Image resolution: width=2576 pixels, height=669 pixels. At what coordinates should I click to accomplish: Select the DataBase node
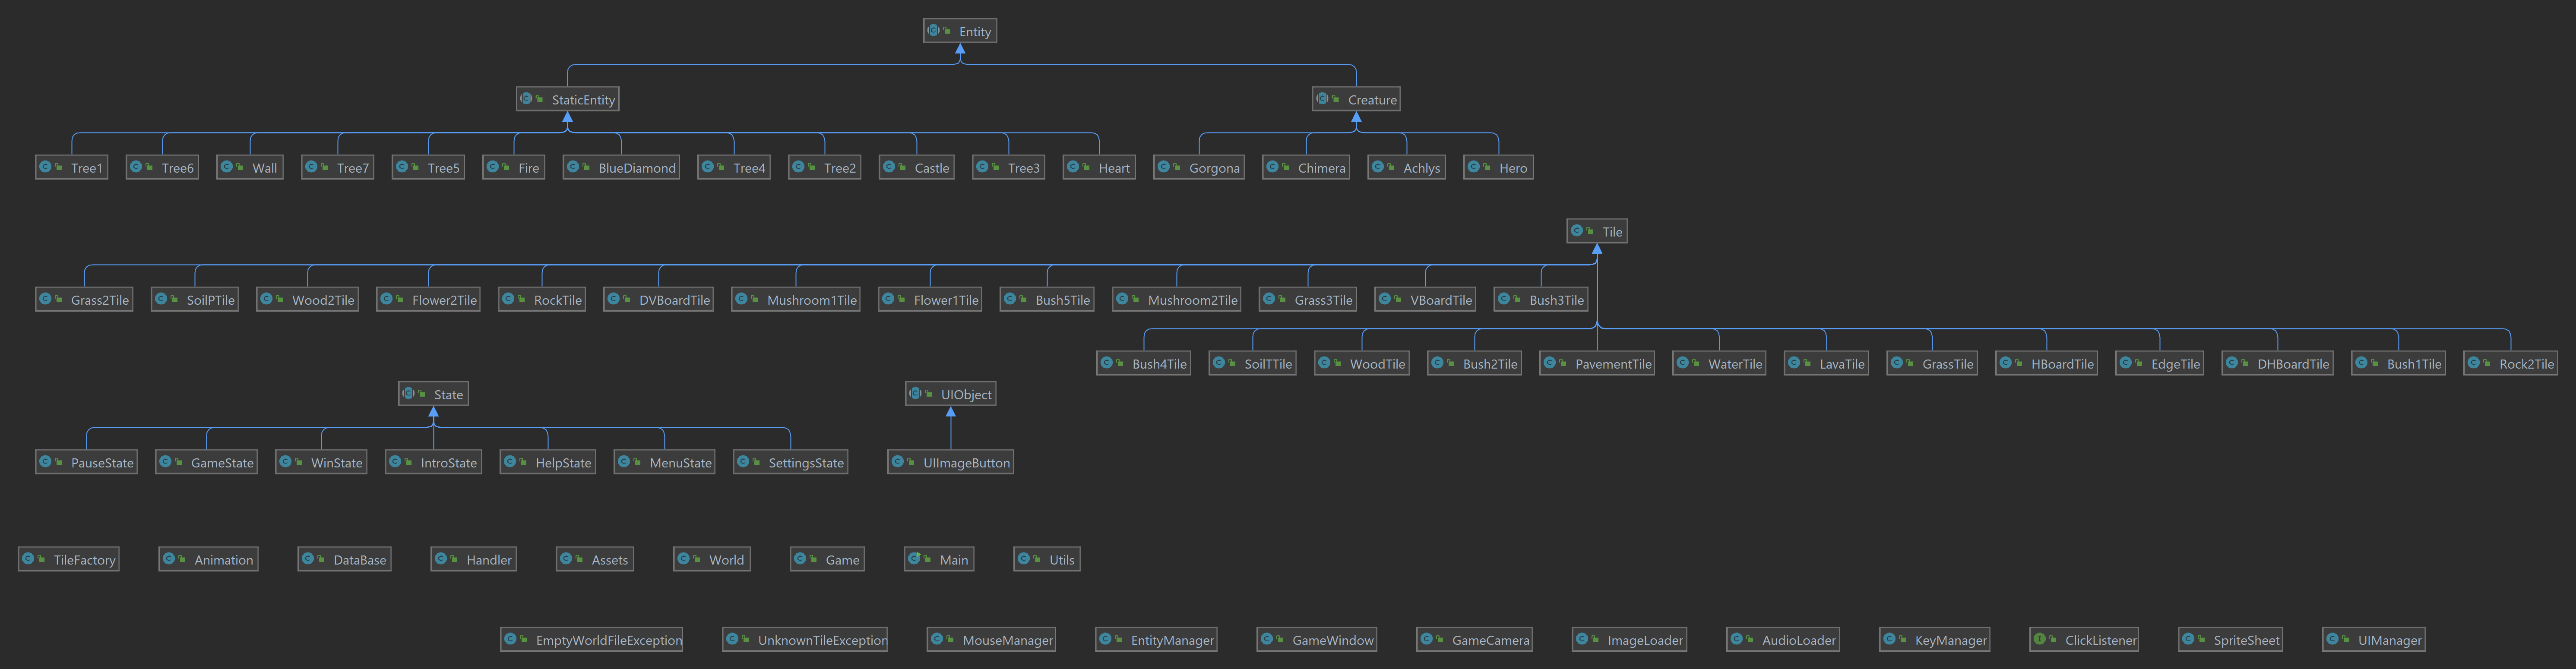pos(344,559)
